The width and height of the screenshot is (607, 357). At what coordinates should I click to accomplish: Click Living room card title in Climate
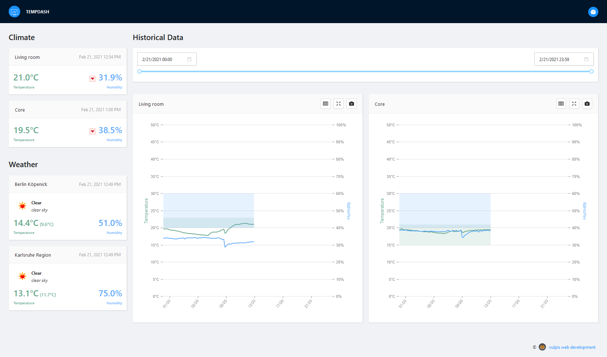(27, 57)
